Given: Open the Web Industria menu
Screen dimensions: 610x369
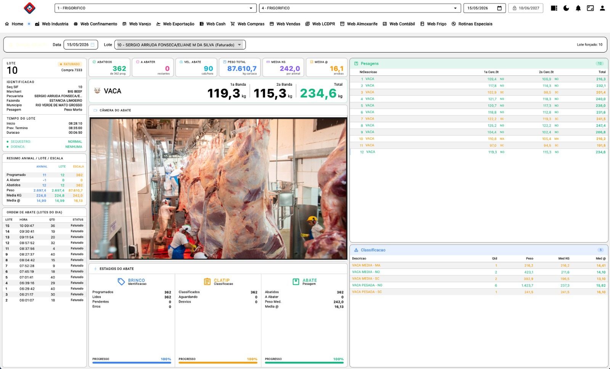Looking at the screenshot, I should (51, 24).
